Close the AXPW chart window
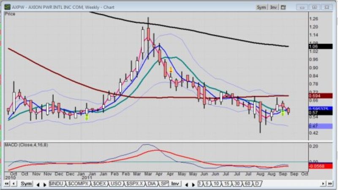338x190 pixels. [327, 7]
